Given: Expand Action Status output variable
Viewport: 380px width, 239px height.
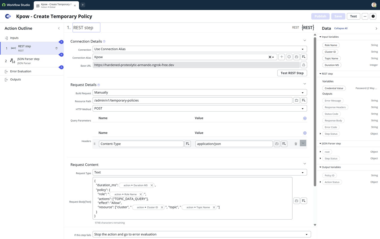Looking at the screenshot, I should click(x=320, y=182).
